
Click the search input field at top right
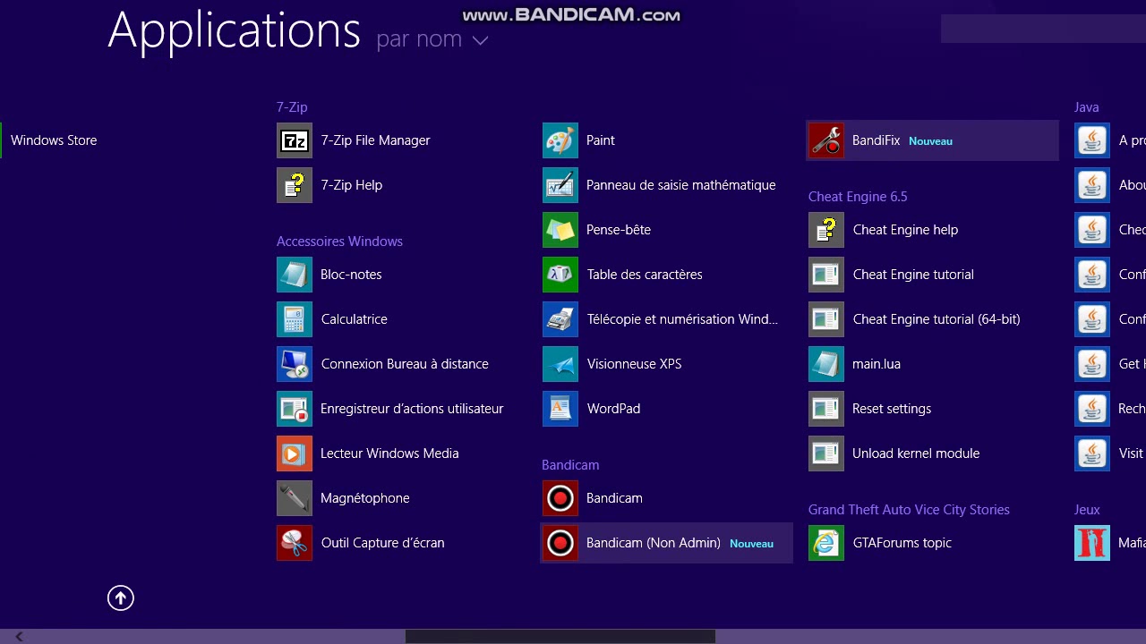pos(1043,29)
